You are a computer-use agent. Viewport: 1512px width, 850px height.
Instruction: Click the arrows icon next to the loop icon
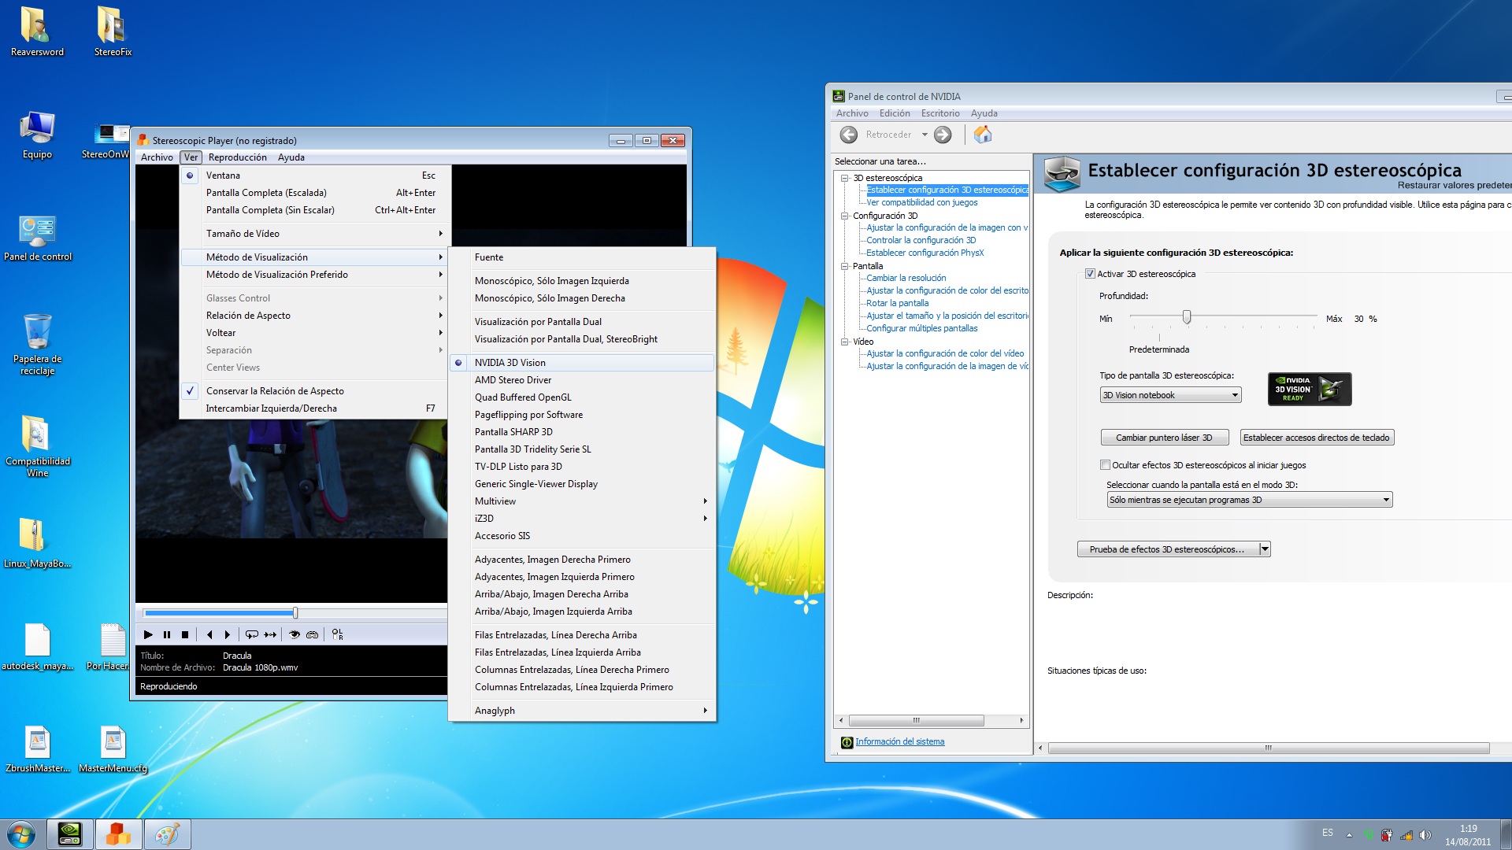[x=270, y=634]
